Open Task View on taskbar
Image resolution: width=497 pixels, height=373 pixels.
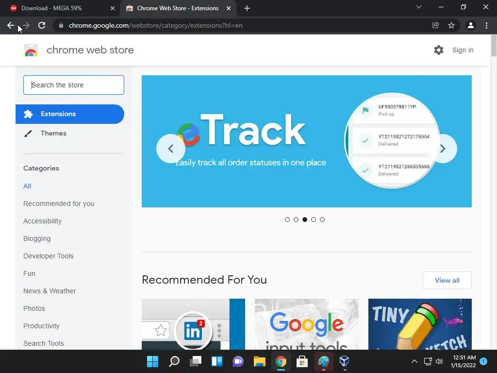coord(196,361)
